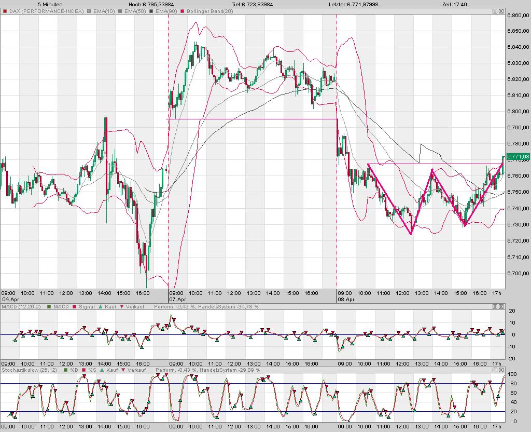Screen dimensions: 531x432
Task: Close the main DAX chart panel
Action: pos(501,11)
